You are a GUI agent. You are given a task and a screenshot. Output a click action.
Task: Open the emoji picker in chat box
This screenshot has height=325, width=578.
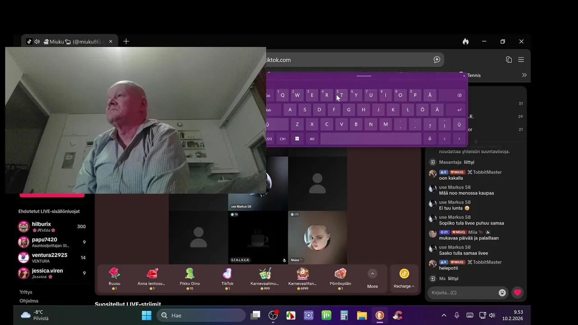pos(502,292)
